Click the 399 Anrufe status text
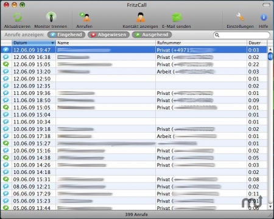The width and height of the screenshot is (274, 219). pyautogui.click(x=136, y=215)
